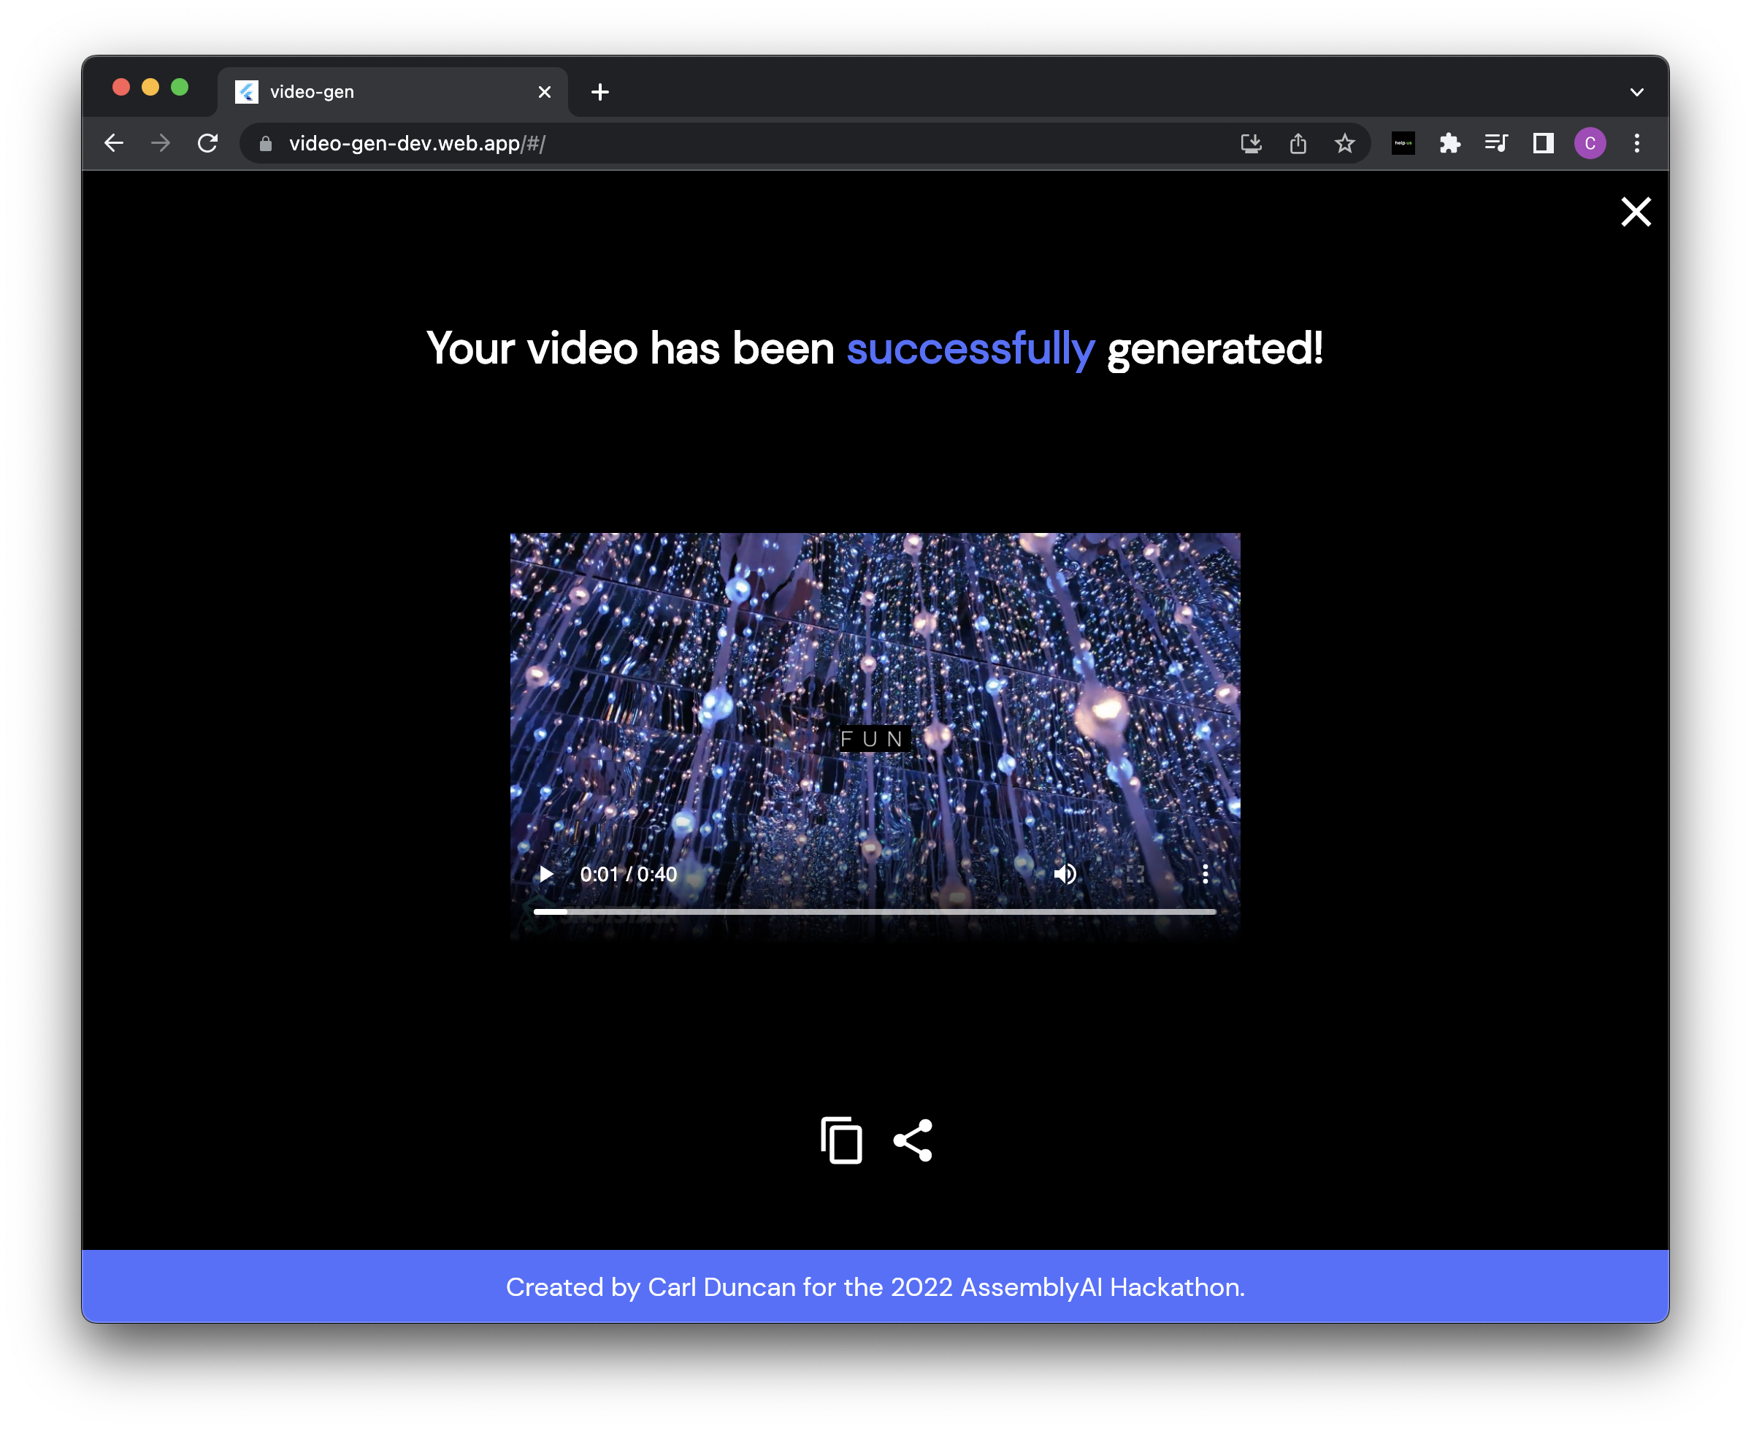Mute the video's audio

pos(1066,875)
